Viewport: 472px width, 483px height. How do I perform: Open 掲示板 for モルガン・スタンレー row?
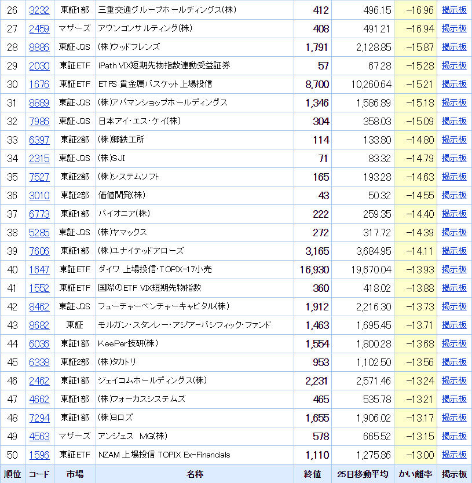454,325
